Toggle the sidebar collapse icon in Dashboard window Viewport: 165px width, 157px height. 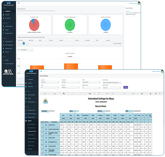(19, 3)
